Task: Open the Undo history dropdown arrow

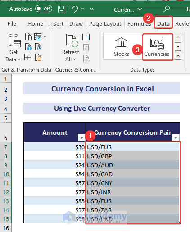Action: point(82,9)
